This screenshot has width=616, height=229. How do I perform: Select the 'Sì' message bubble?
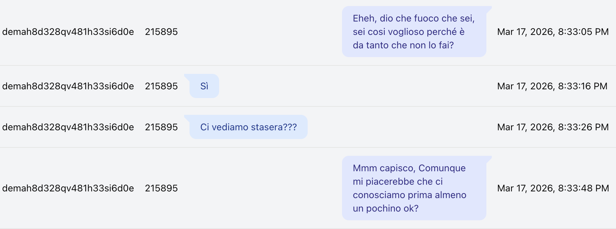pos(204,86)
